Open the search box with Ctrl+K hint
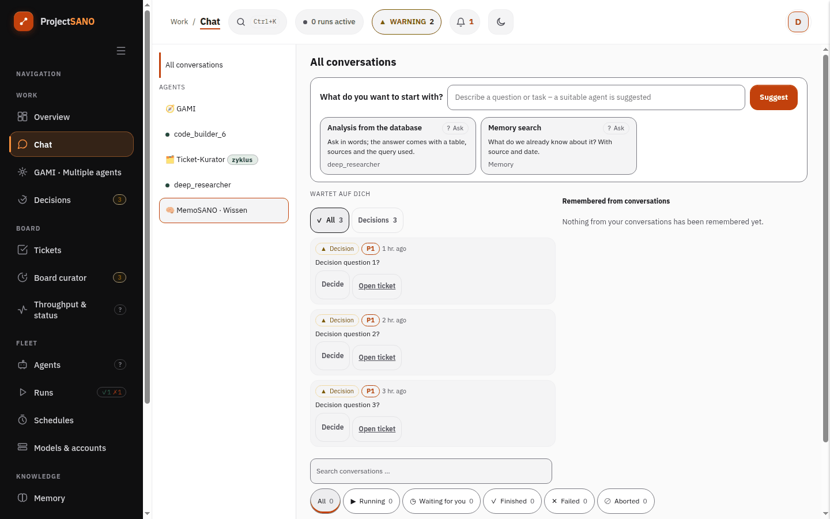Image resolution: width=830 pixels, height=519 pixels. click(x=258, y=22)
